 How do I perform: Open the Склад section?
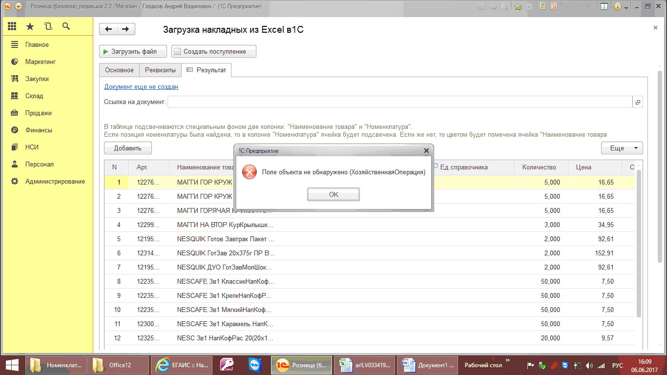point(34,96)
